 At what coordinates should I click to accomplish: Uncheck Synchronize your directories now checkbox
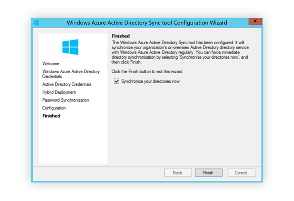[x=117, y=81]
